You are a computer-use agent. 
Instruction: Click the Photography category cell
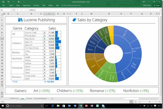[x=34, y=36]
